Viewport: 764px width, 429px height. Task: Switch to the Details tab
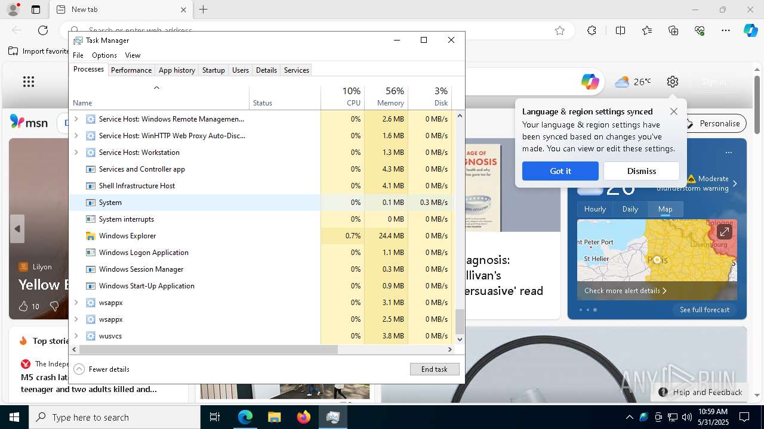click(x=266, y=70)
